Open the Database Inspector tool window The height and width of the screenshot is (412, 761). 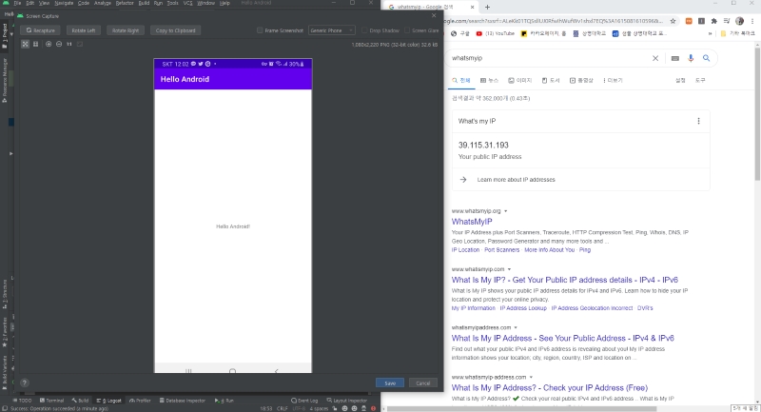pos(183,401)
